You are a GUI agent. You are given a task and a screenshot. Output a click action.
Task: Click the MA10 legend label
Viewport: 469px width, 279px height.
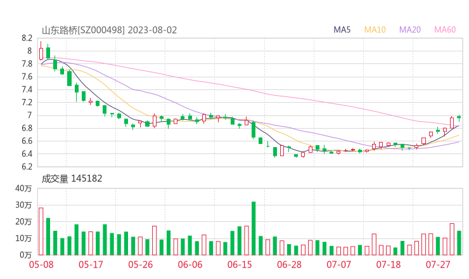(x=375, y=30)
